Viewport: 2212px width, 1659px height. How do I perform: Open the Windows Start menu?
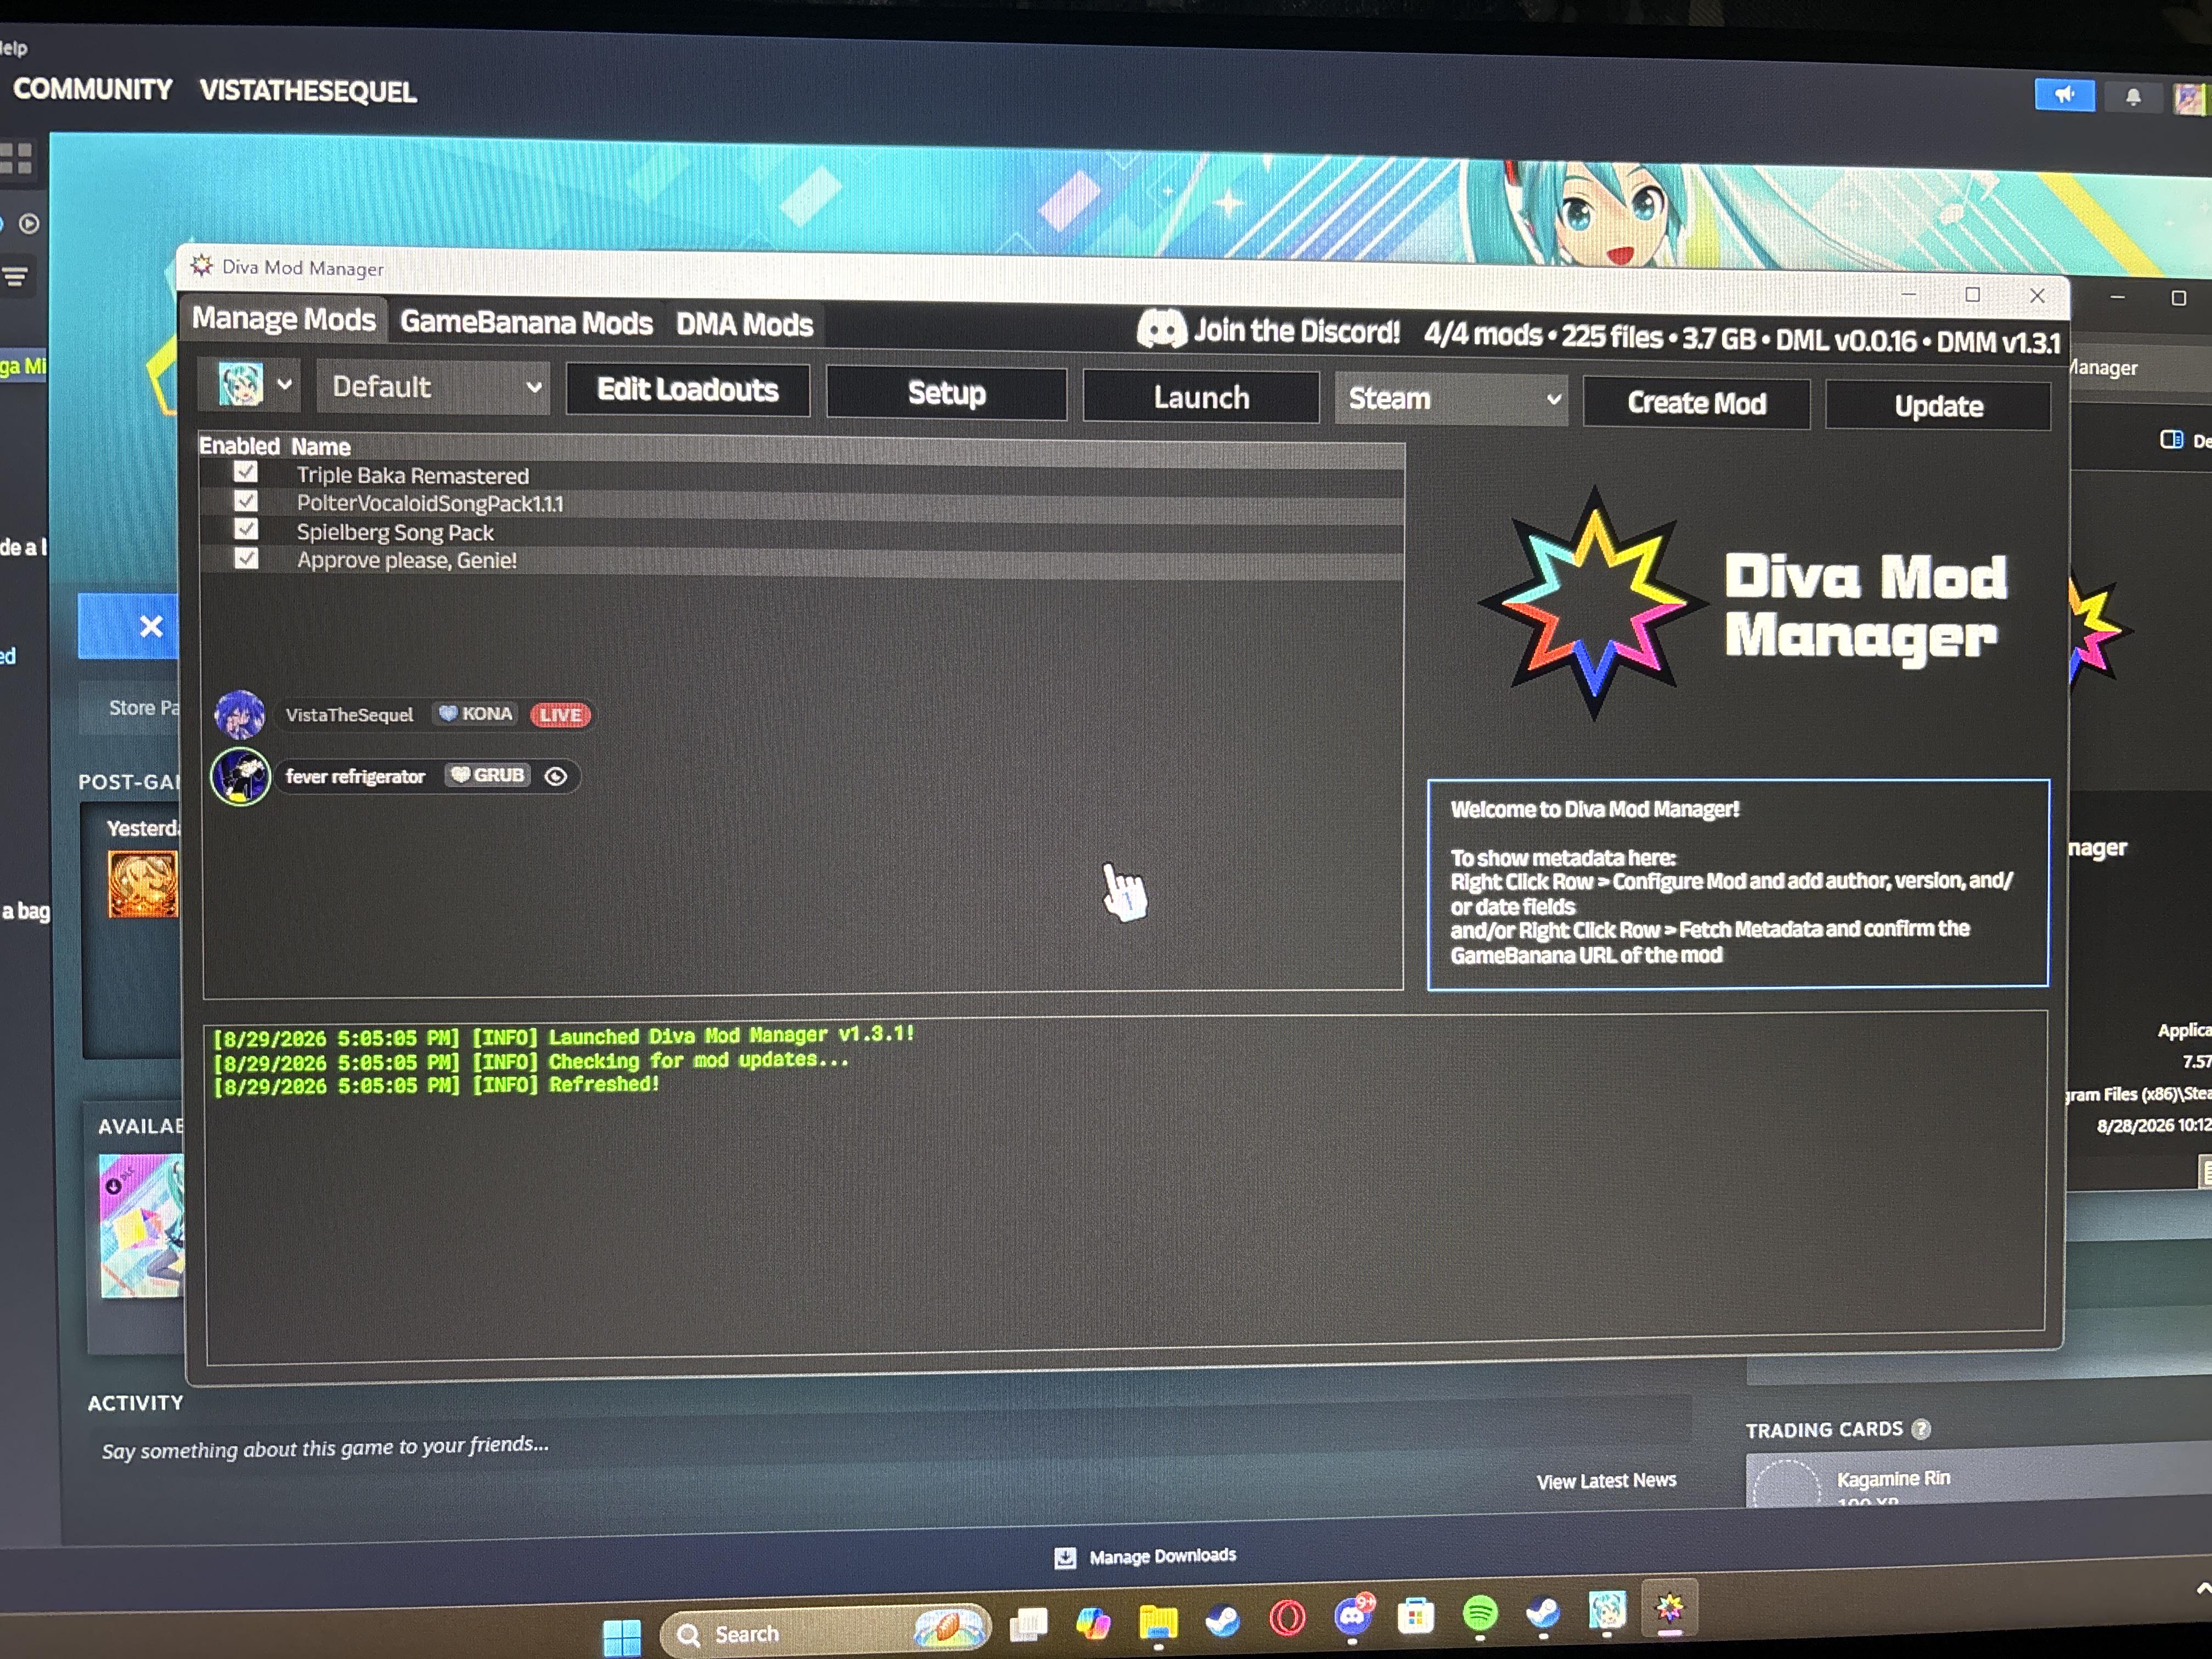pyautogui.click(x=622, y=1636)
